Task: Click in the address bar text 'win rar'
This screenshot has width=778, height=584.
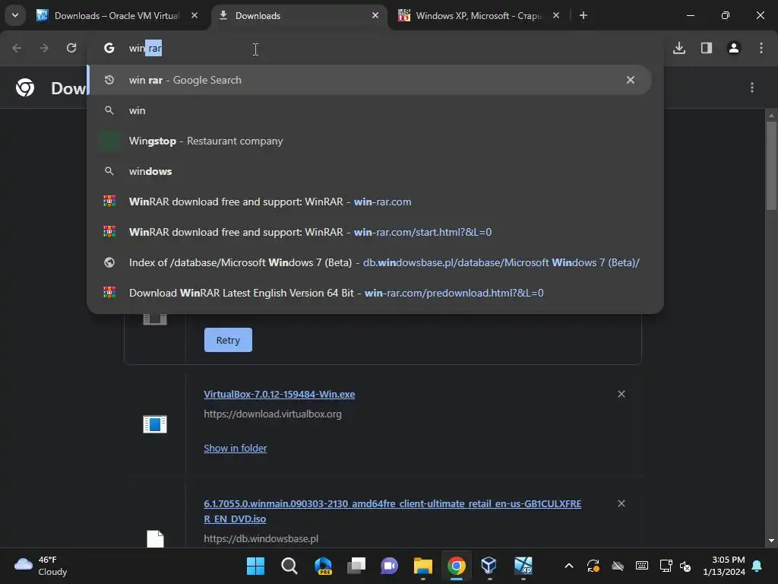Action: (x=145, y=48)
